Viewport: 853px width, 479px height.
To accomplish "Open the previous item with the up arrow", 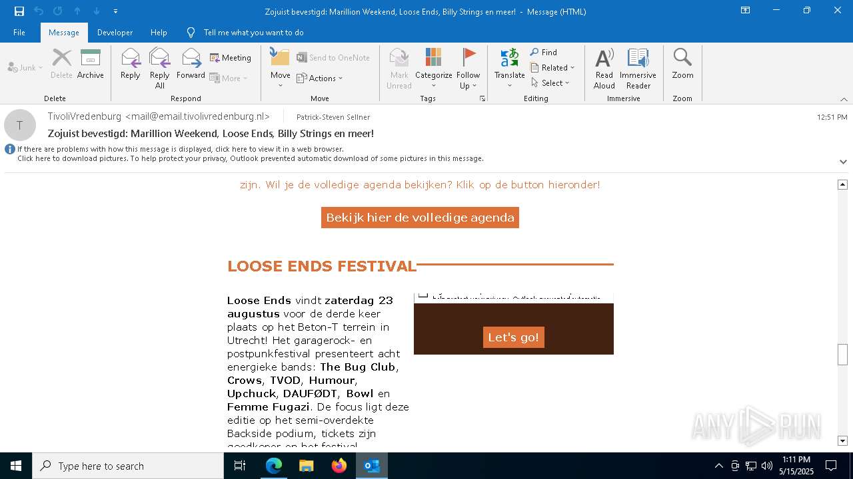I will pos(77,11).
